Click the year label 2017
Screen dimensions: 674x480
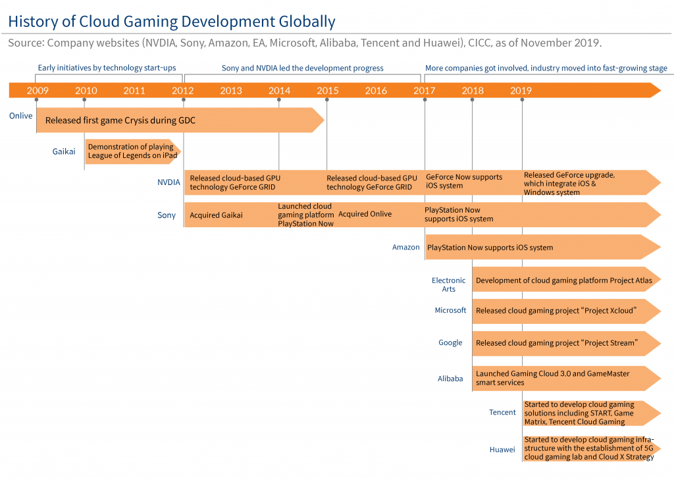click(x=425, y=91)
